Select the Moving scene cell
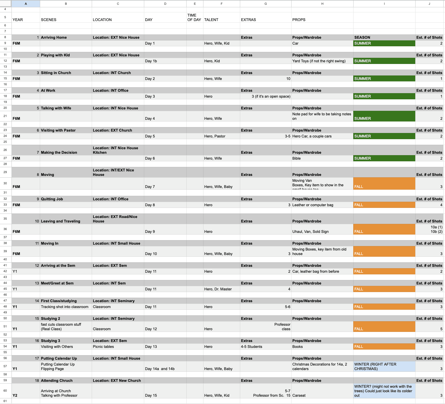 [x=66, y=172]
